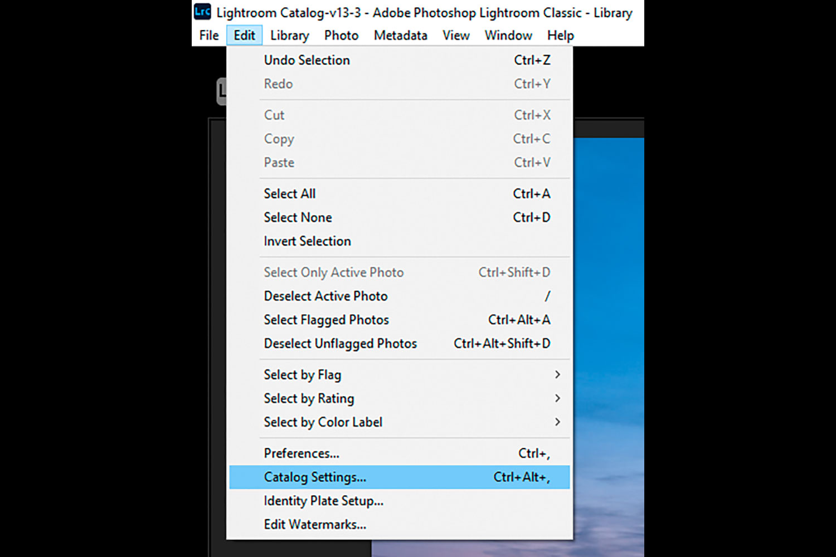Open the View menu
Image resolution: width=836 pixels, height=557 pixels.
(x=456, y=36)
